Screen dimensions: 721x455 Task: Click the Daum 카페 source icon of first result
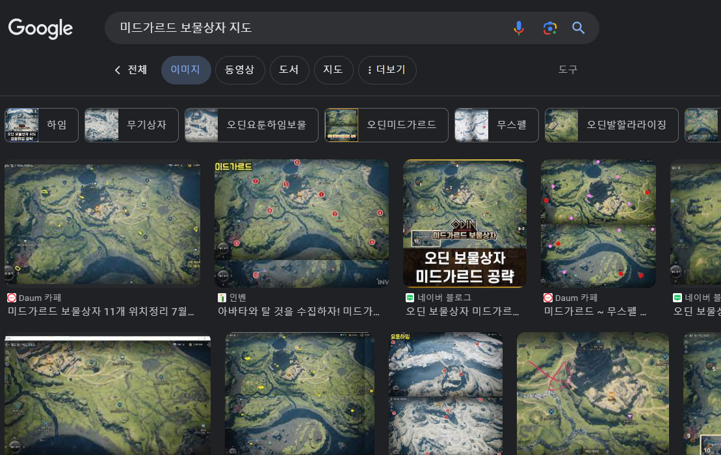[x=12, y=298]
